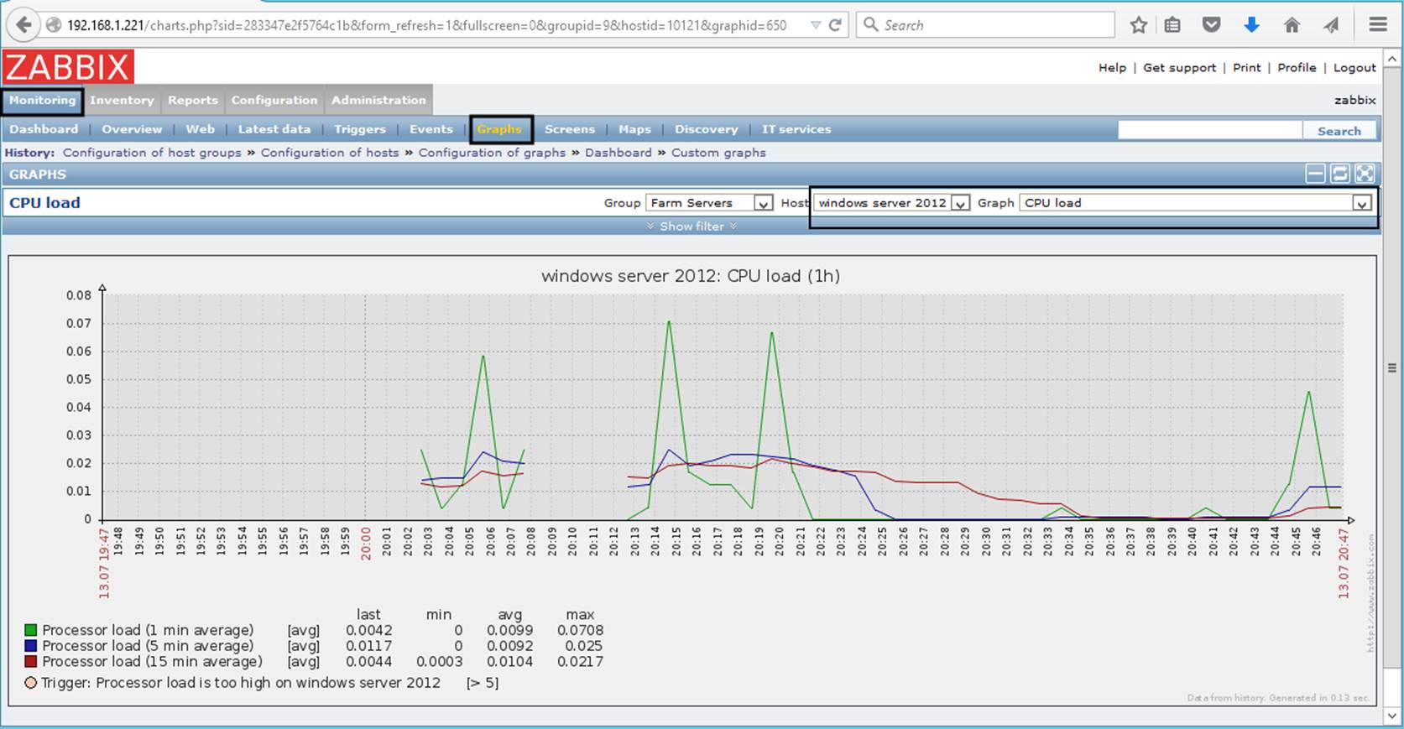The image size is (1404, 729).
Task: Reload the page with the refresh icon
Action: click(835, 25)
